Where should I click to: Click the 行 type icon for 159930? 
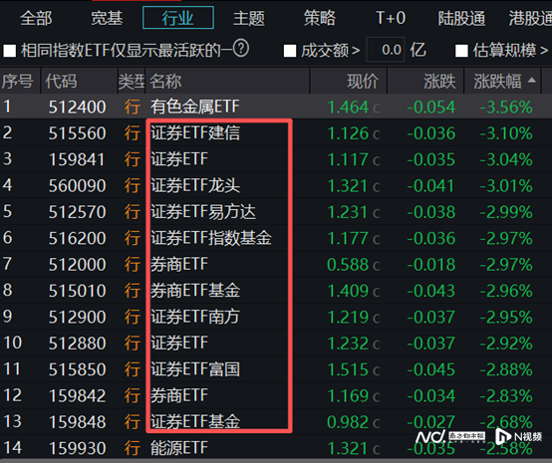pos(132,448)
